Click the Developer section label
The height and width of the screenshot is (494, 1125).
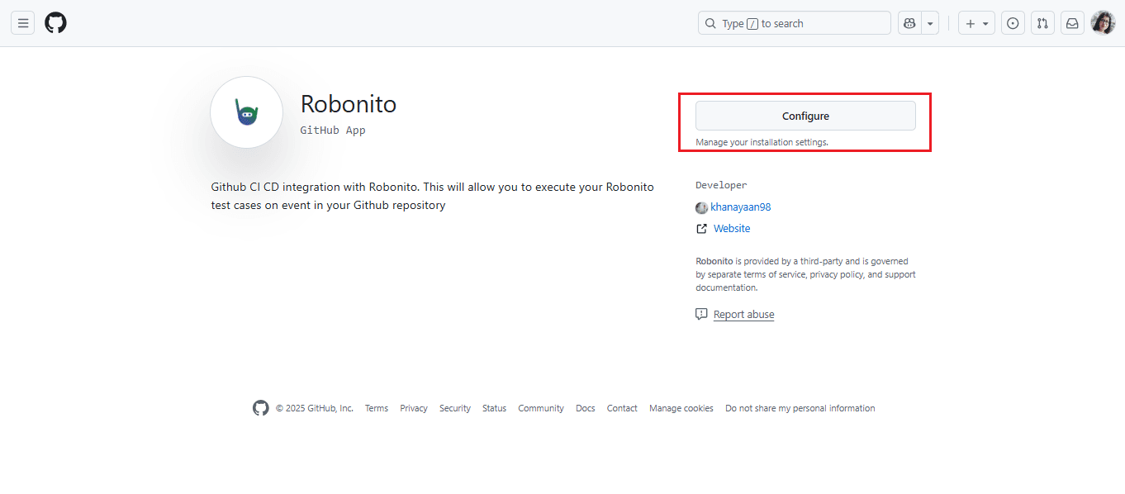pos(721,185)
